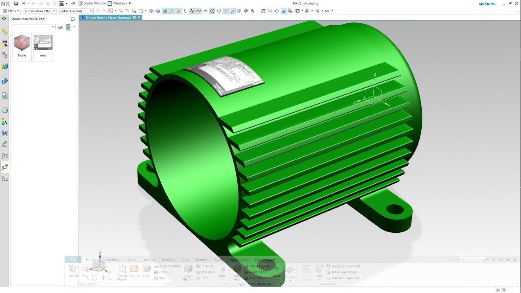Open the Roles icon in the resource bar
The width and height of the screenshot is (521, 293).
coord(5,144)
